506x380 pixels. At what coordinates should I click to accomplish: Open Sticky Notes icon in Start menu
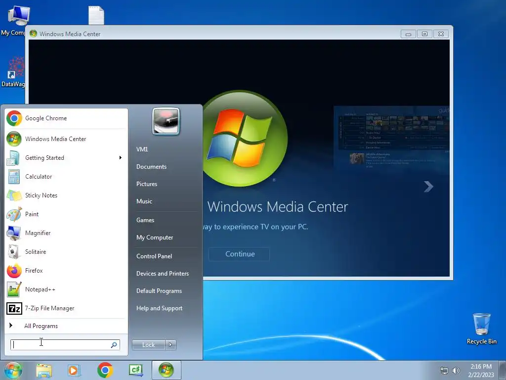click(14, 195)
